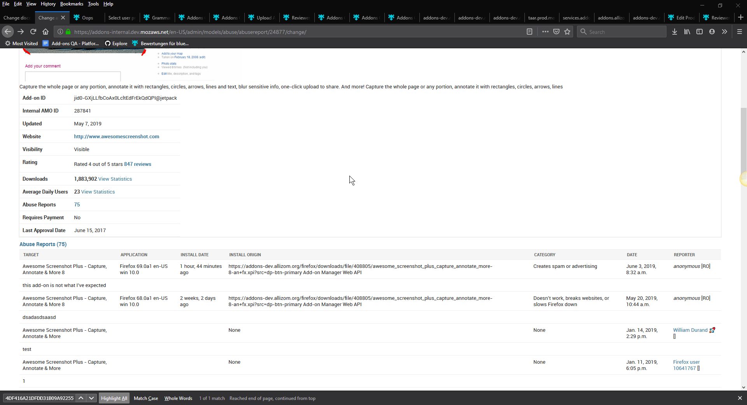Show the sidebars panel
Image resolution: width=747 pixels, height=405 pixels.
pos(700,32)
